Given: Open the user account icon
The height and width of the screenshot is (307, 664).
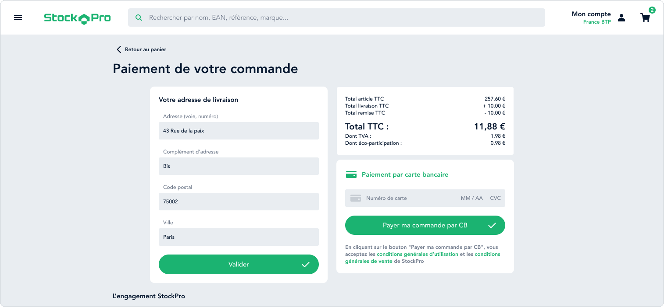Looking at the screenshot, I should (621, 17).
